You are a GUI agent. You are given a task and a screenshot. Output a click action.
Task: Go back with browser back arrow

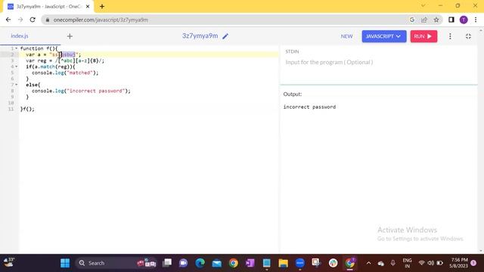(8, 20)
